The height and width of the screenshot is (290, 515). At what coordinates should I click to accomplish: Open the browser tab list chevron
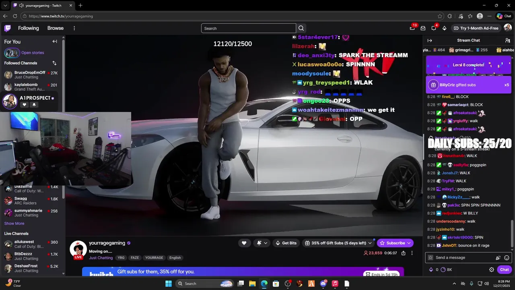5,6
